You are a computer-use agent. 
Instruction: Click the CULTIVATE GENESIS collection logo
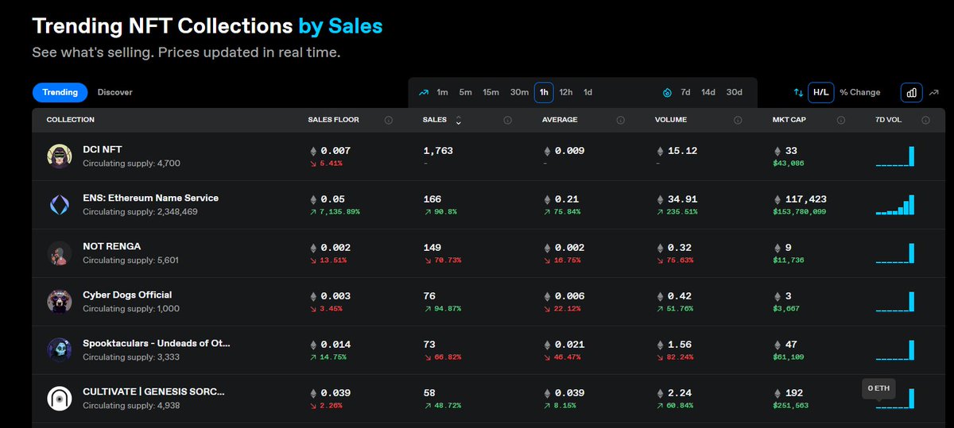[x=60, y=399]
